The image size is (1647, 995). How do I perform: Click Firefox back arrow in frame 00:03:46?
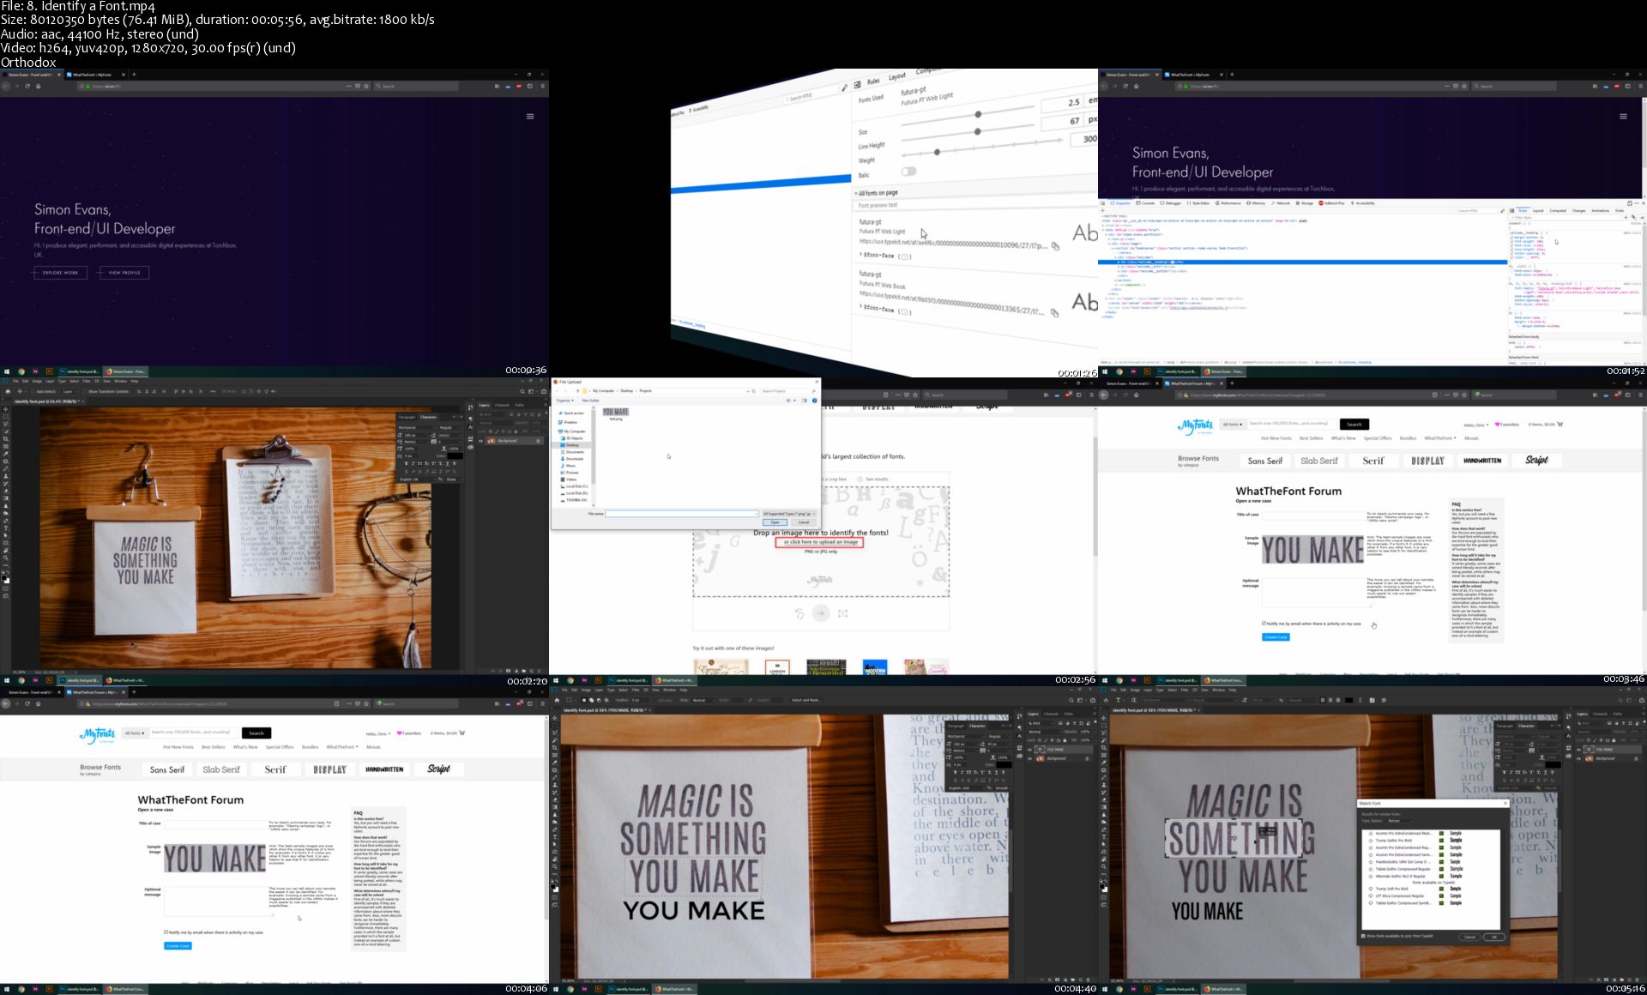pyautogui.click(x=1103, y=395)
